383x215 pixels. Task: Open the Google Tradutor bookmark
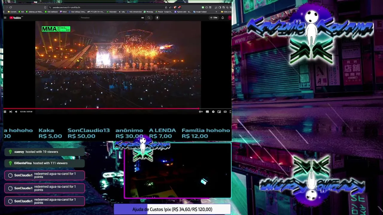pyautogui.click(x=200, y=12)
